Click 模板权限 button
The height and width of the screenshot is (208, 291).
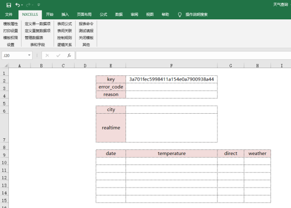11,38
